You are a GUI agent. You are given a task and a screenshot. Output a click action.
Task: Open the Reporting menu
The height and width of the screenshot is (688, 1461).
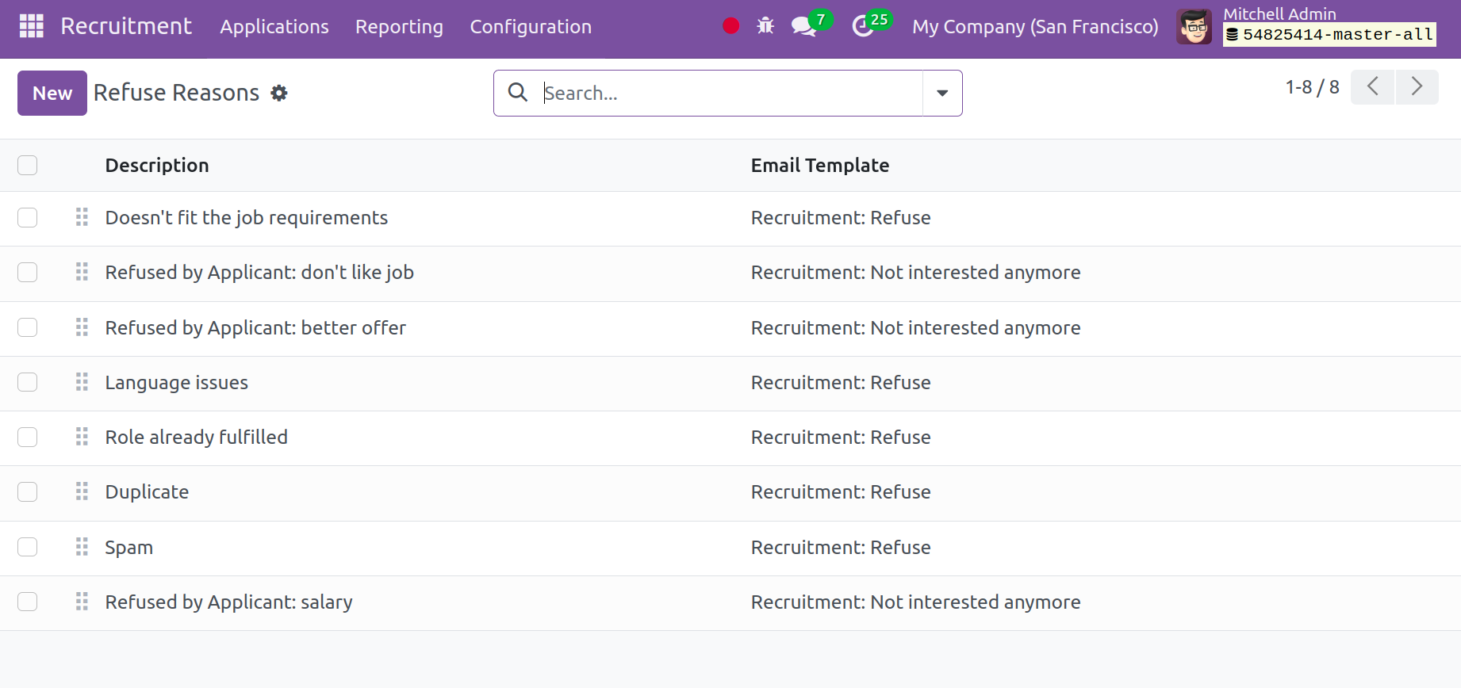399,27
